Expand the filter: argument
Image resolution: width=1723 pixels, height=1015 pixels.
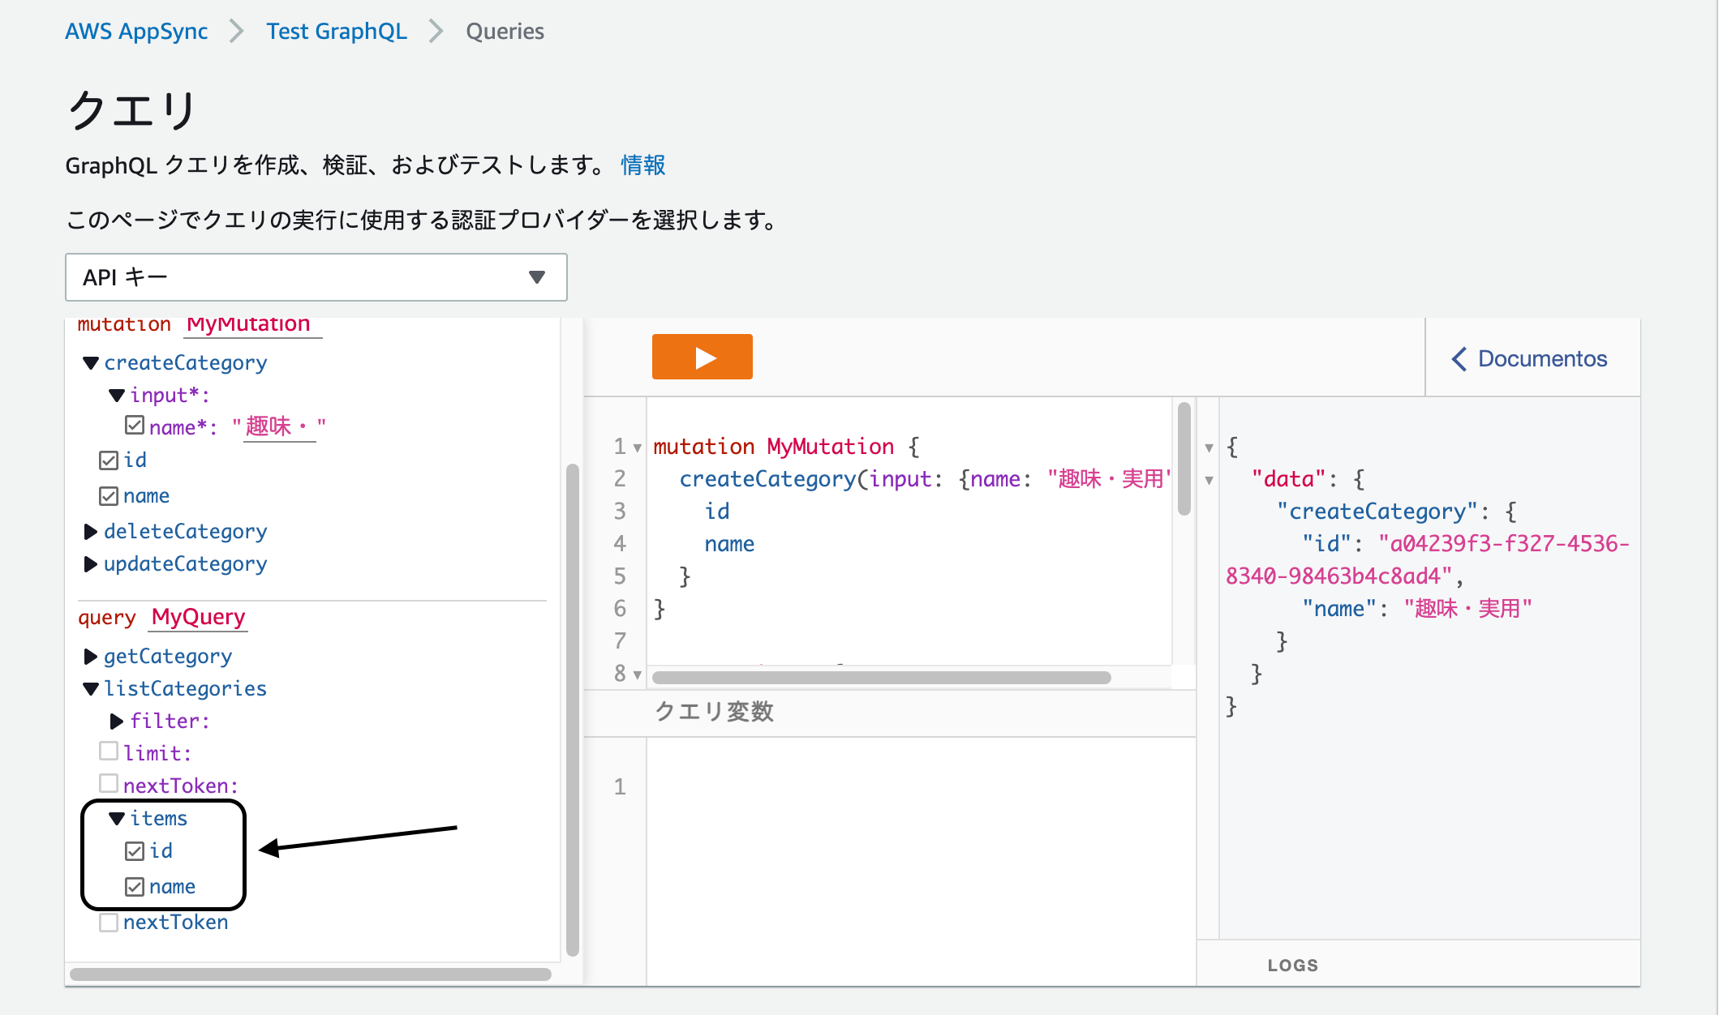[117, 722]
